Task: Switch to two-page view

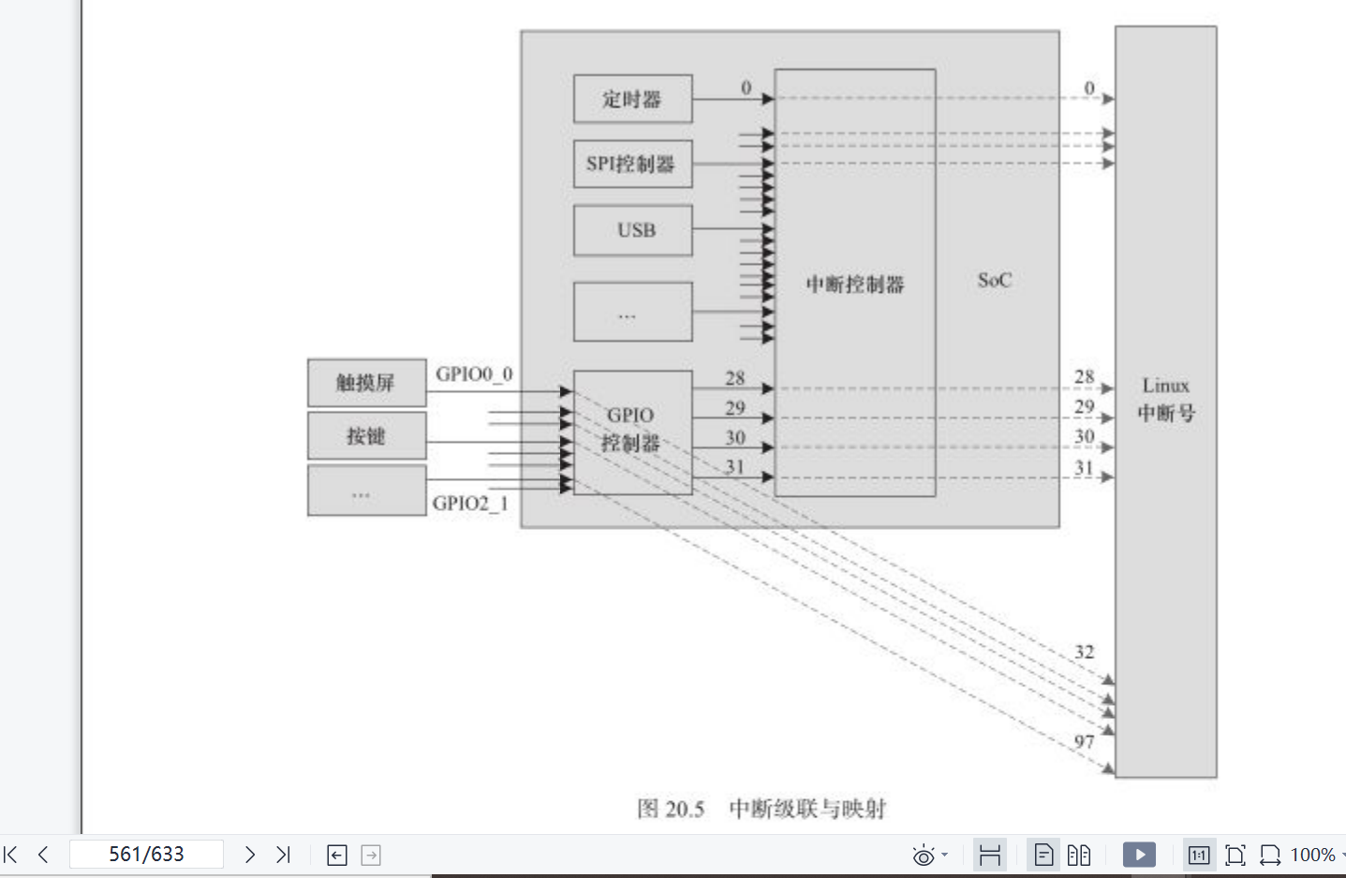Action: (x=1079, y=855)
